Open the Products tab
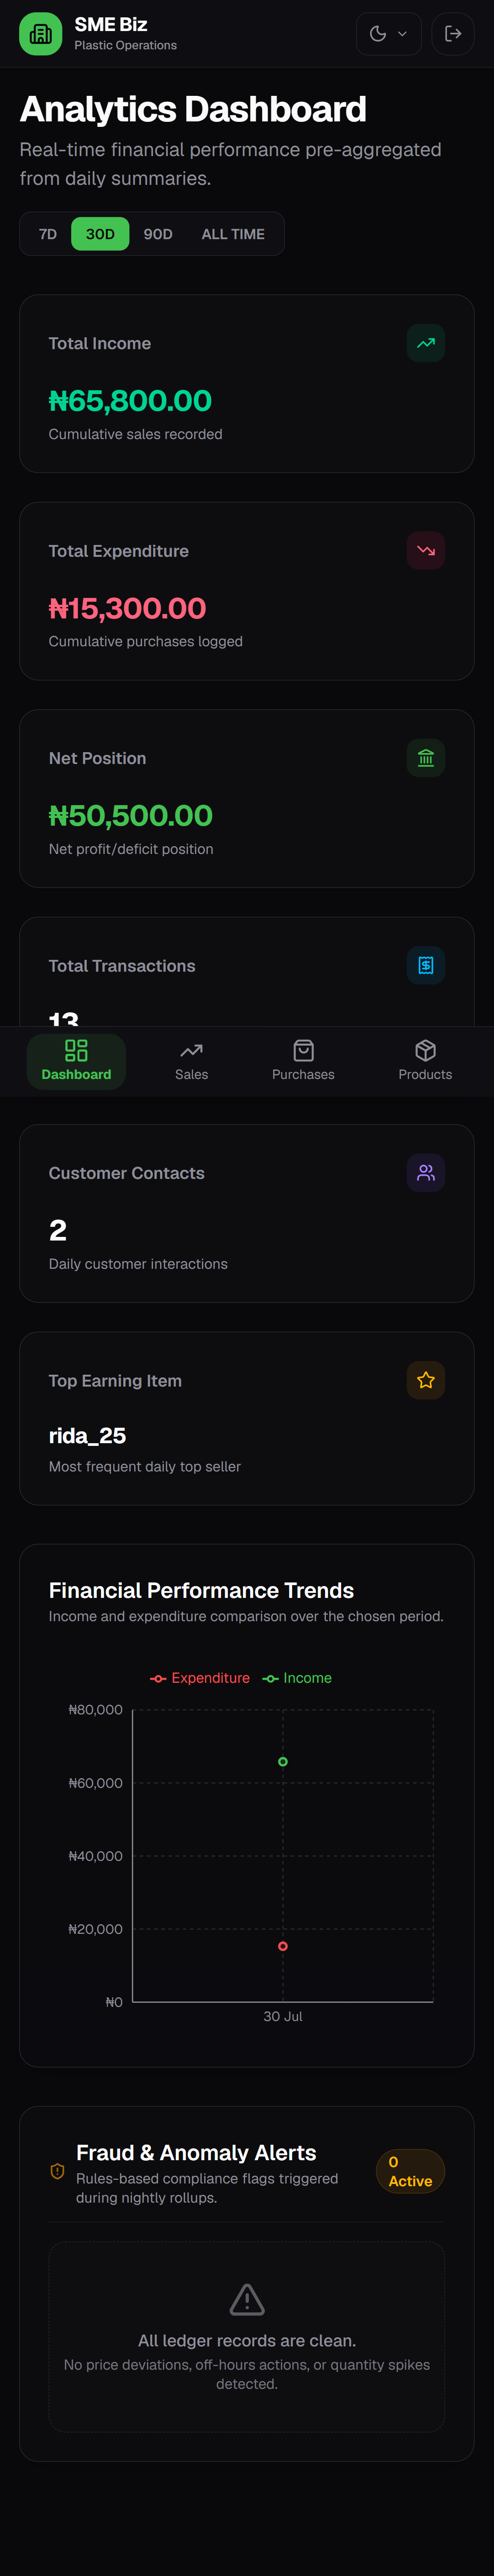The width and height of the screenshot is (494, 2576). 425,1061
